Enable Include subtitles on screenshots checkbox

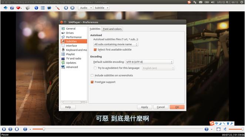[92, 75]
